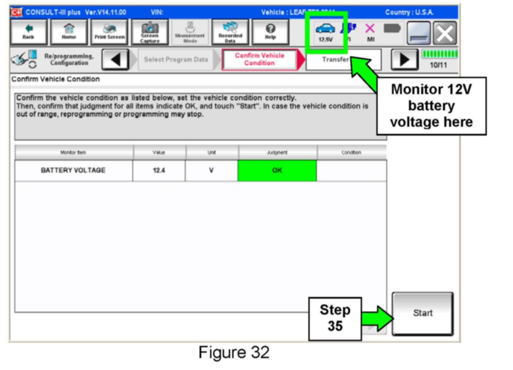Click the Value column header
513x370 pixels.
(159, 153)
